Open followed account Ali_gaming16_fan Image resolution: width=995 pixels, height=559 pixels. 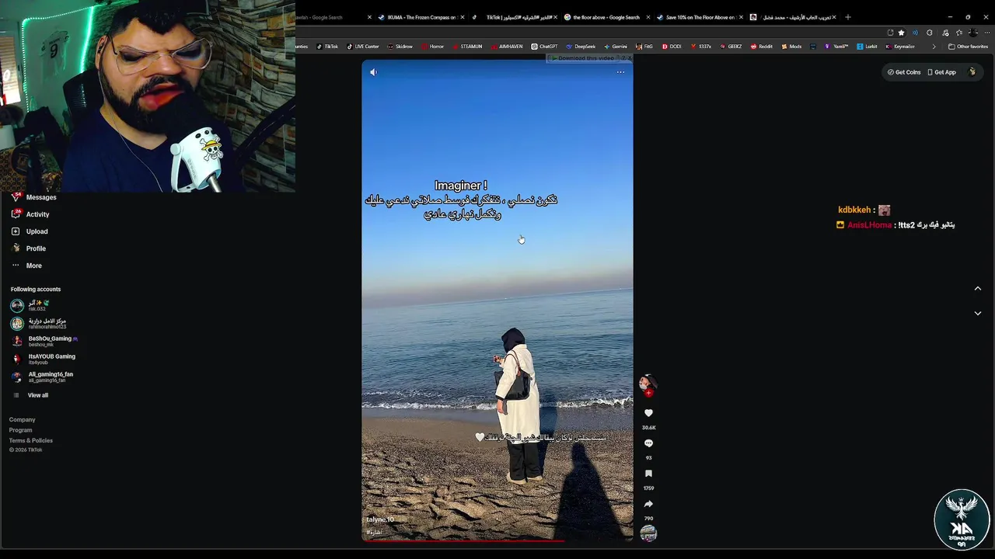point(42,377)
